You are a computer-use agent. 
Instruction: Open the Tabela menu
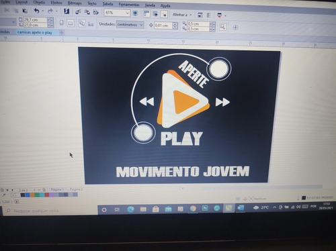[108, 4]
